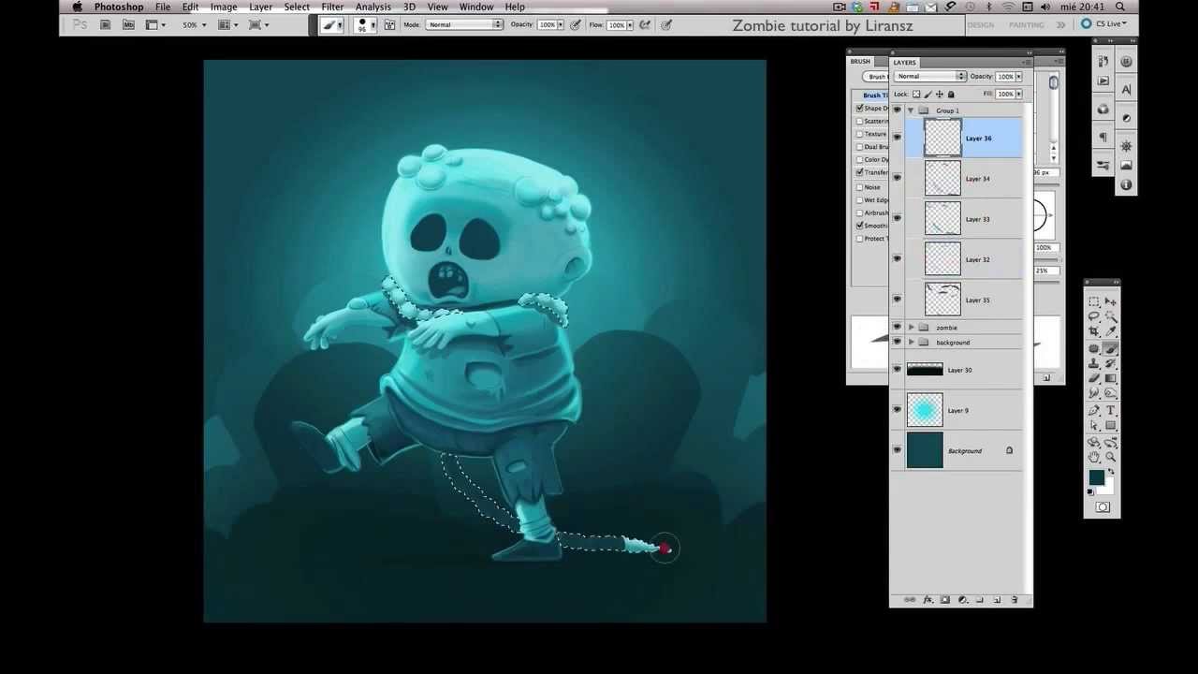Screen dimensions: 1198x674
Task: Click the background color swatch
Action: point(1107,487)
